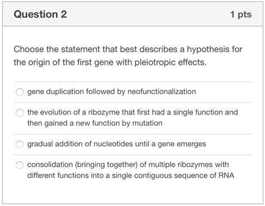Click the word 'neofunctionalization' in first option
The height and width of the screenshot is (206, 265).
coord(162,92)
